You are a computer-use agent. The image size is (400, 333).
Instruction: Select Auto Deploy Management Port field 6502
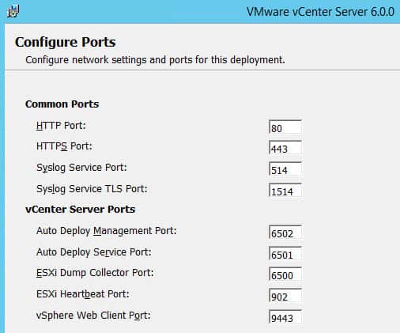[x=285, y=232]
